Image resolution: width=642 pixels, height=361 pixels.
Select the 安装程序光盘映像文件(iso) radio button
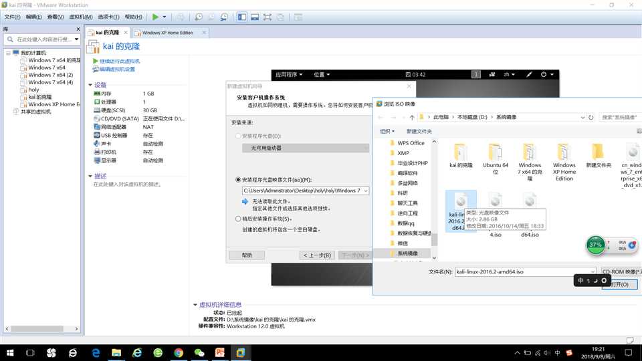pos(238,180)
